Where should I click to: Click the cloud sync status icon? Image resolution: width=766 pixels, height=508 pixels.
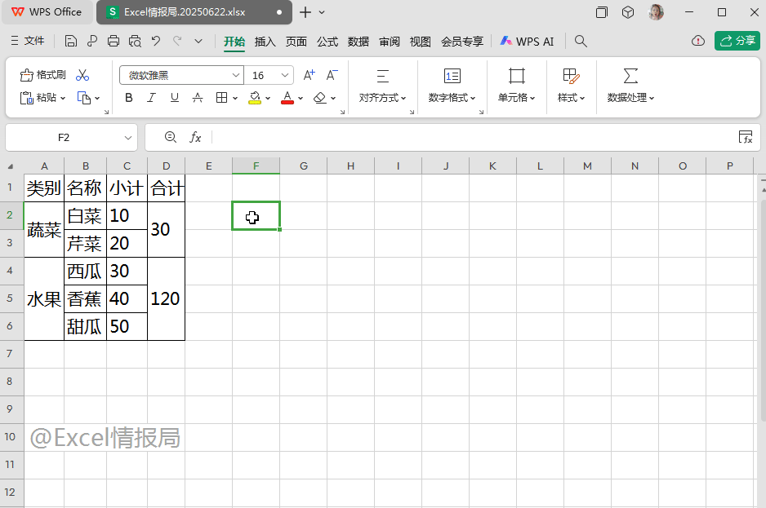tap(698, 41)
